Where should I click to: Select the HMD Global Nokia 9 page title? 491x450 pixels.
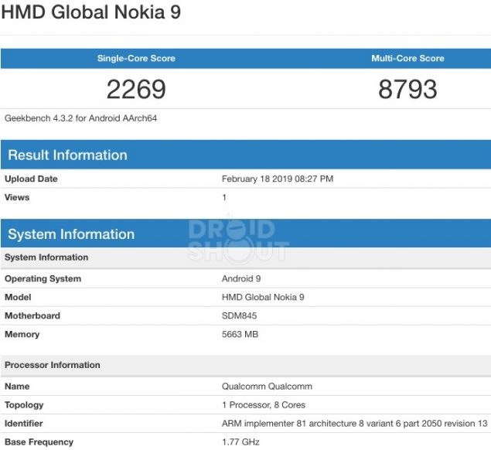(90, 12)
